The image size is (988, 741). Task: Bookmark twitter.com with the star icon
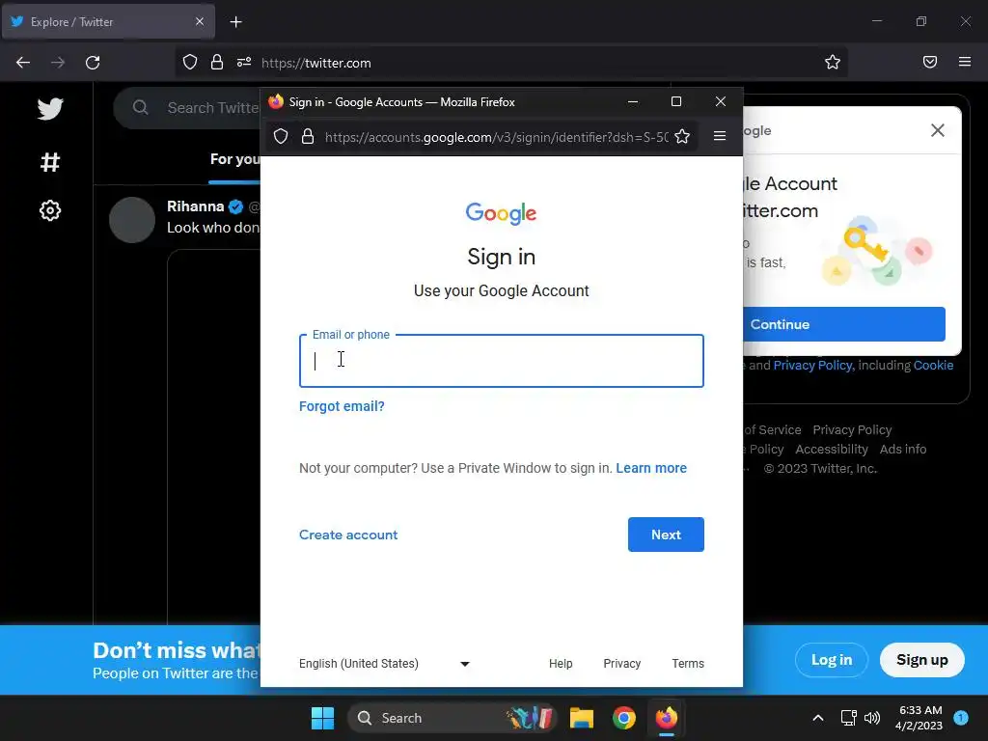833,62
